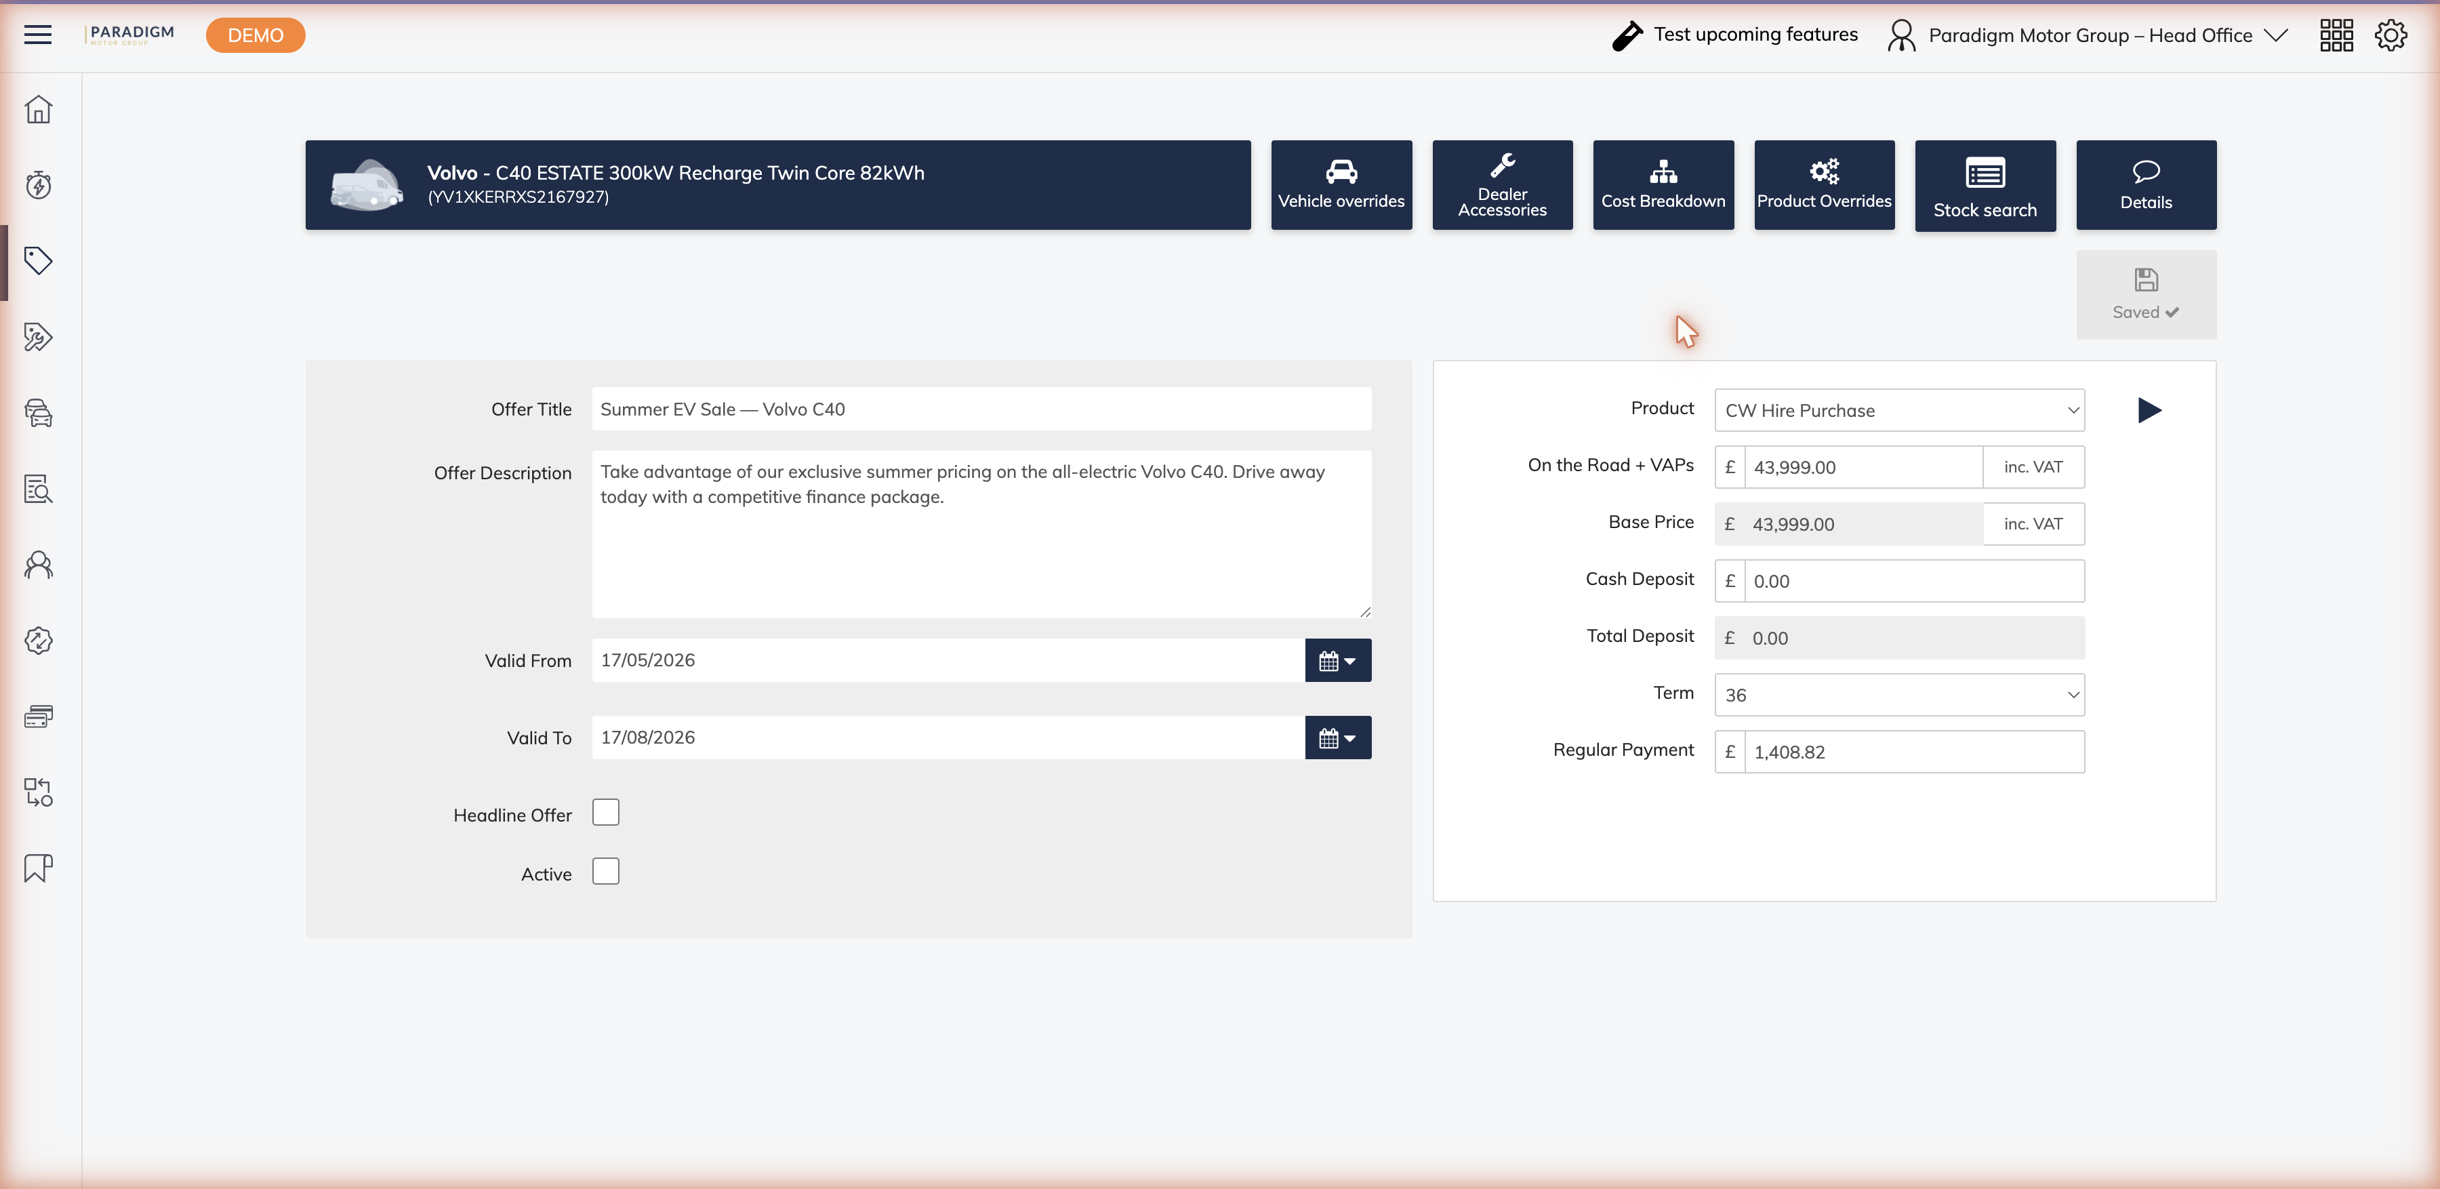Click the test tube upcoming features icon
2440x1189 pixels.
pos(1627,36)
